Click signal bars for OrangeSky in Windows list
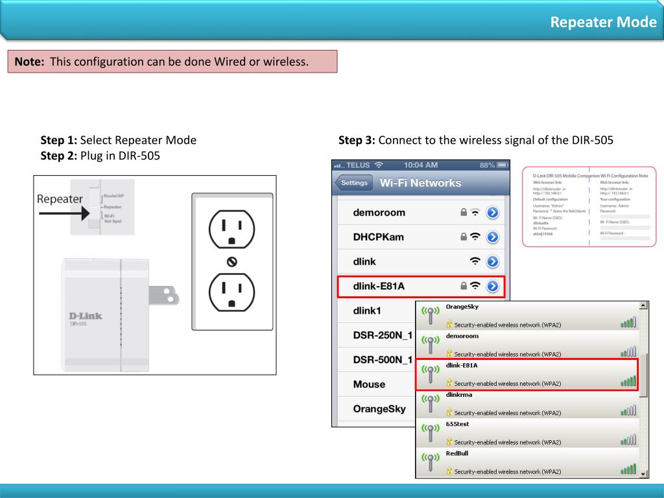The image size is (664, 498). 628,323
